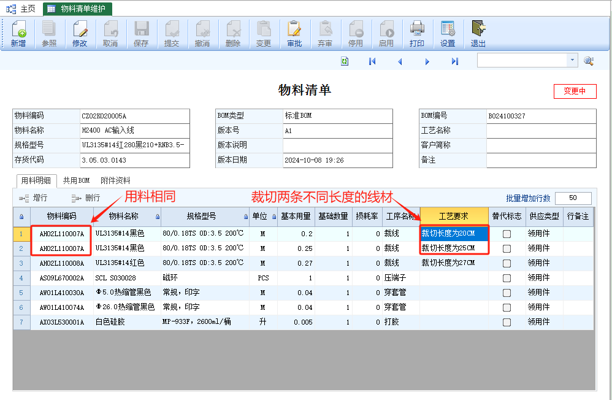Click the search combo box field

tap(522, 60)
